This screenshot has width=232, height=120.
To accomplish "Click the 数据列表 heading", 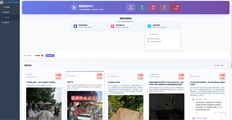I will click(28, 65).
